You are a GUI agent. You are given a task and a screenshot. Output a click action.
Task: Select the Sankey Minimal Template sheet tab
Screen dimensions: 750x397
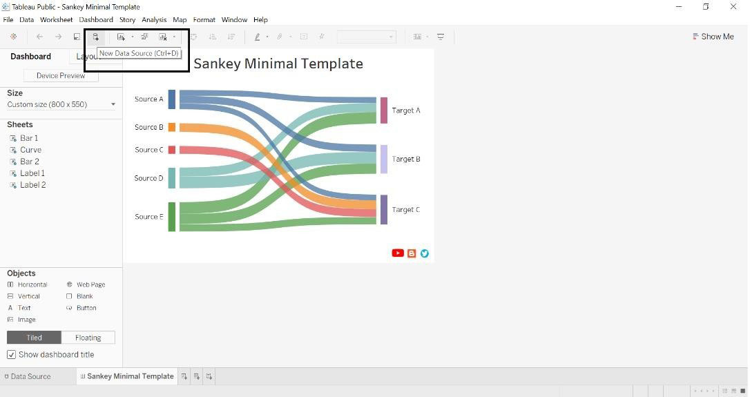point(127,376)
